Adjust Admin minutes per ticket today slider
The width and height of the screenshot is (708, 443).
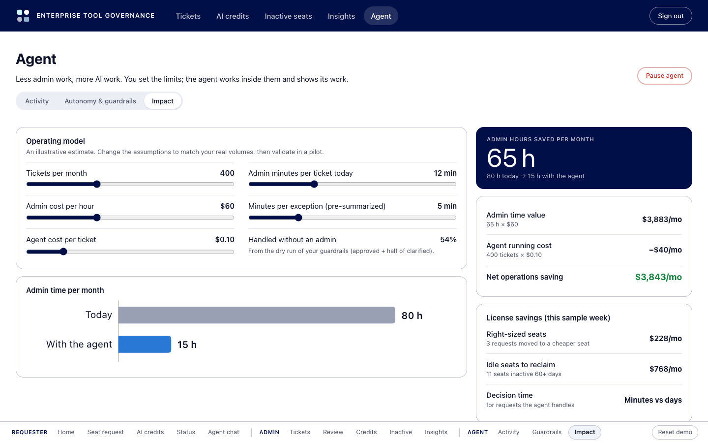(x=353, y=184)
